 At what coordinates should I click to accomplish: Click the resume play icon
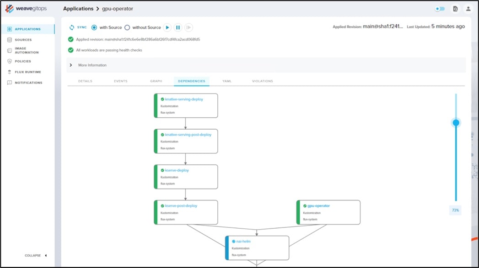pyautogui.click(x=167, y=27)
